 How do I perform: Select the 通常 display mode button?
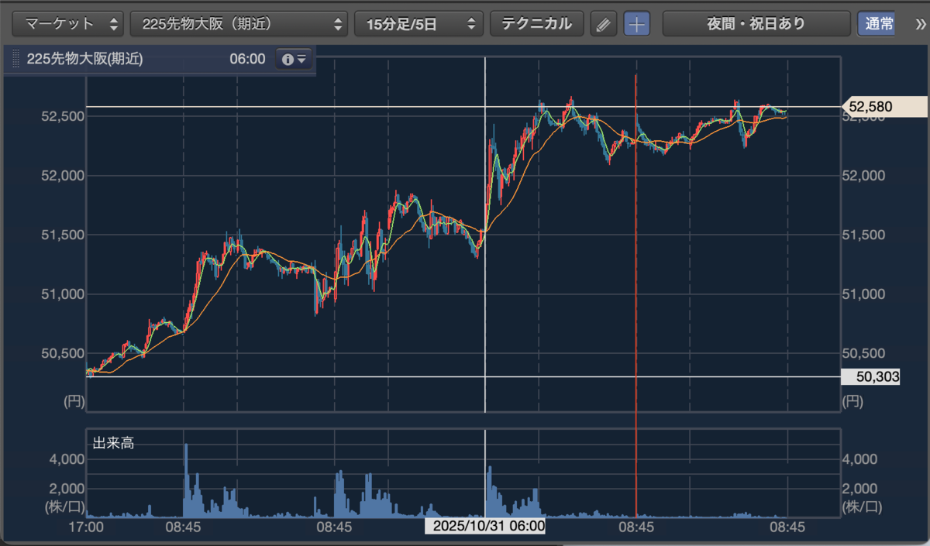pyautogui.click(x=876, y=24)
